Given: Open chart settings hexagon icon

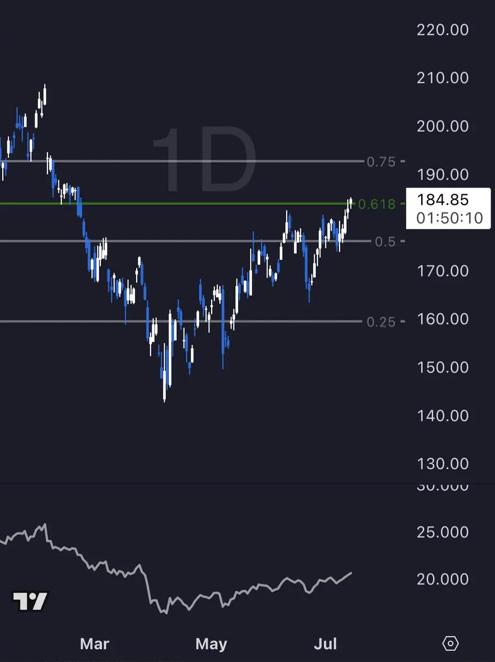Looking at the screenshot, I should click(450, 643).
